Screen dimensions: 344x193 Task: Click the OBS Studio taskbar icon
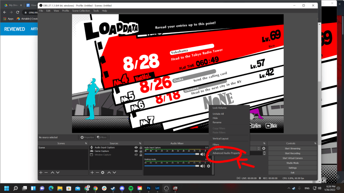(166, 188)
